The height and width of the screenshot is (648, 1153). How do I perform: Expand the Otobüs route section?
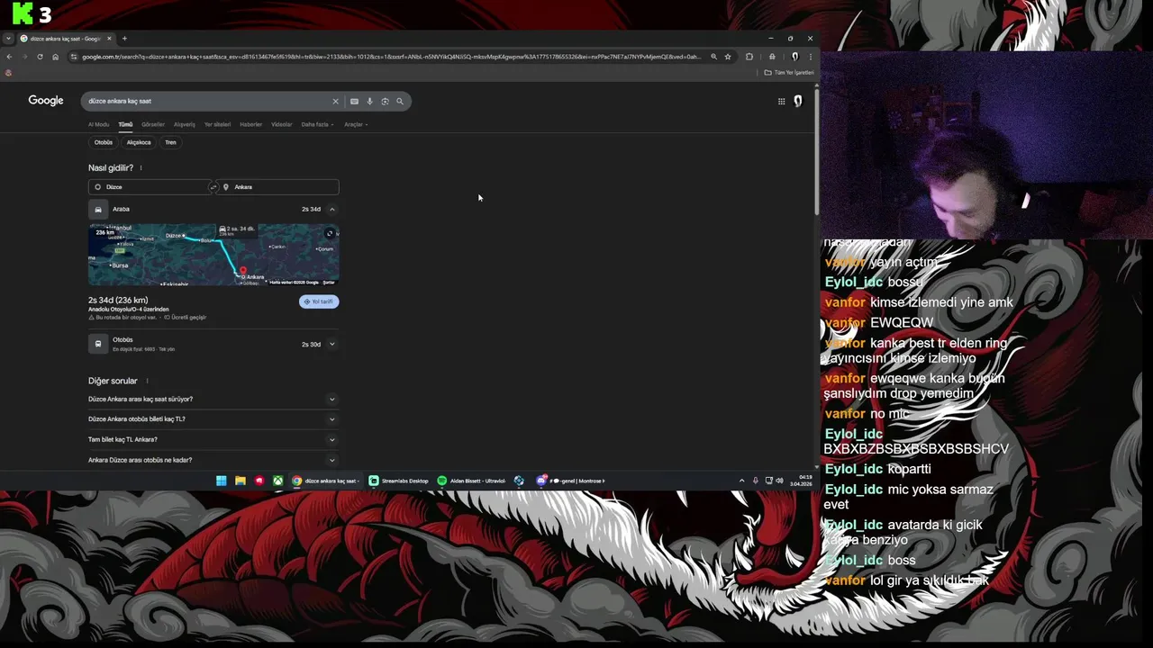tap(331, 344)
